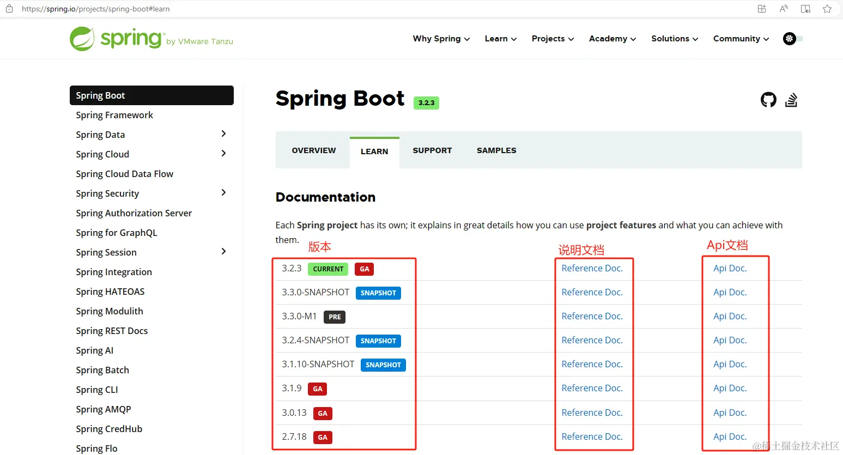Viewport: 843px width, 455px height.
Task: Open Spring Cloud Data Flow sidebar link
Action: (124, 174)
